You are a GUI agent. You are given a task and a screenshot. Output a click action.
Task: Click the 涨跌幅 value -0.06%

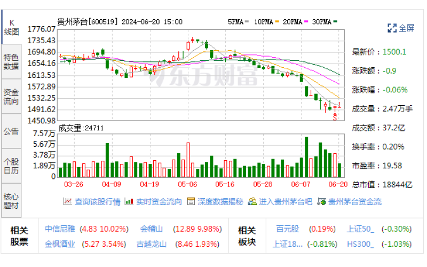point(395,90)
